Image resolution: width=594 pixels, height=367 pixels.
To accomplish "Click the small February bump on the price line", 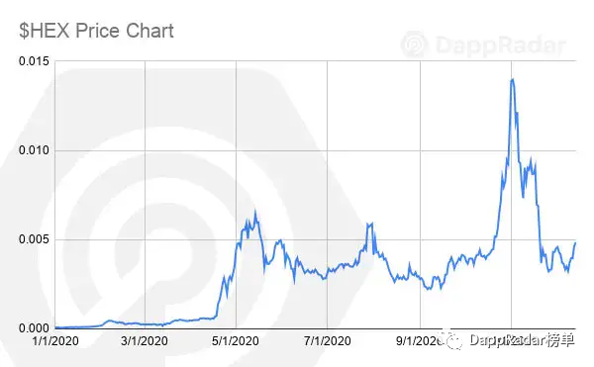I will pyautogui.click(x=109, y=321).
